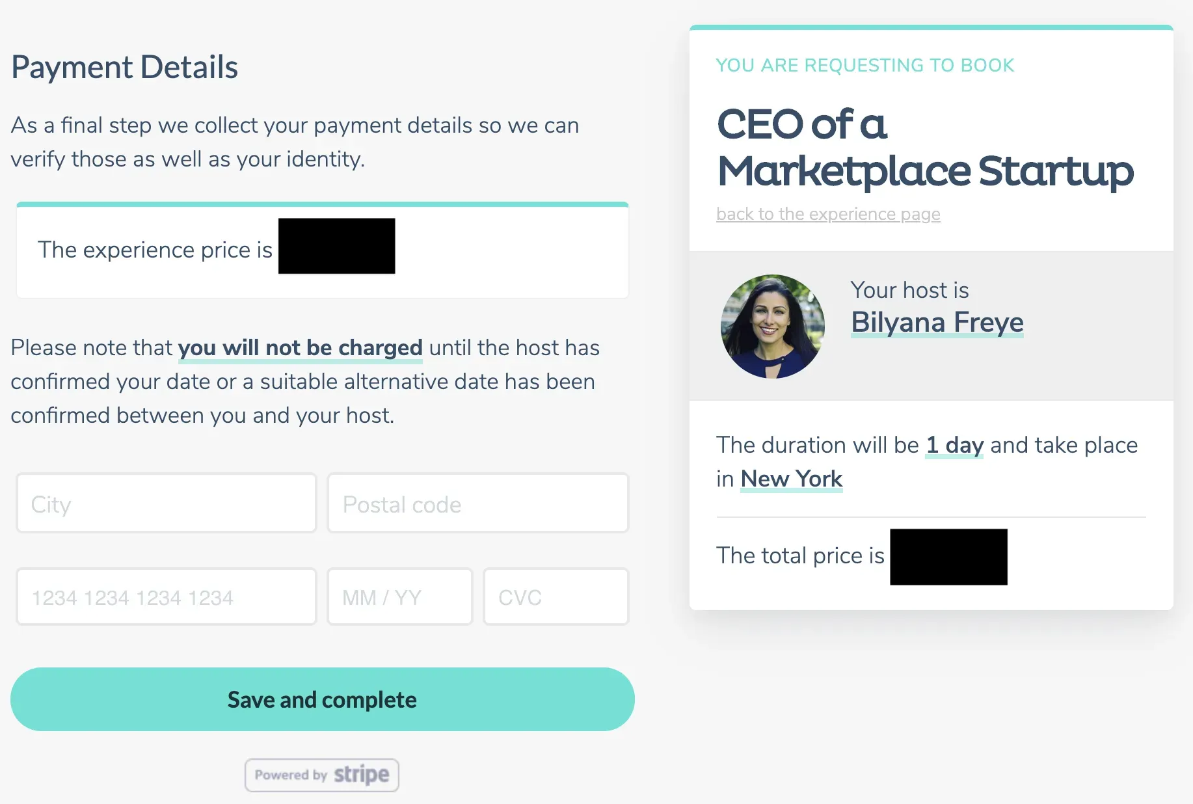This screenshot has width=1193, height=804.
Task: Click the host's circular profile photo
Action: point(772,327)
